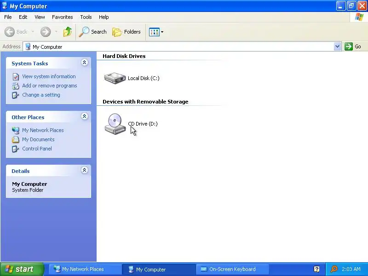
Task: Open the Favorites menu
Action: (63, 17)
